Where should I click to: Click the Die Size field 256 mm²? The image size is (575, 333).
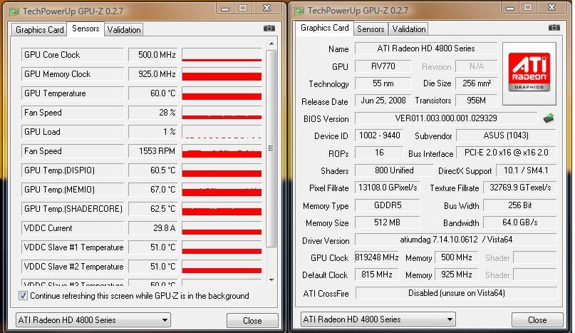[476, 83]
